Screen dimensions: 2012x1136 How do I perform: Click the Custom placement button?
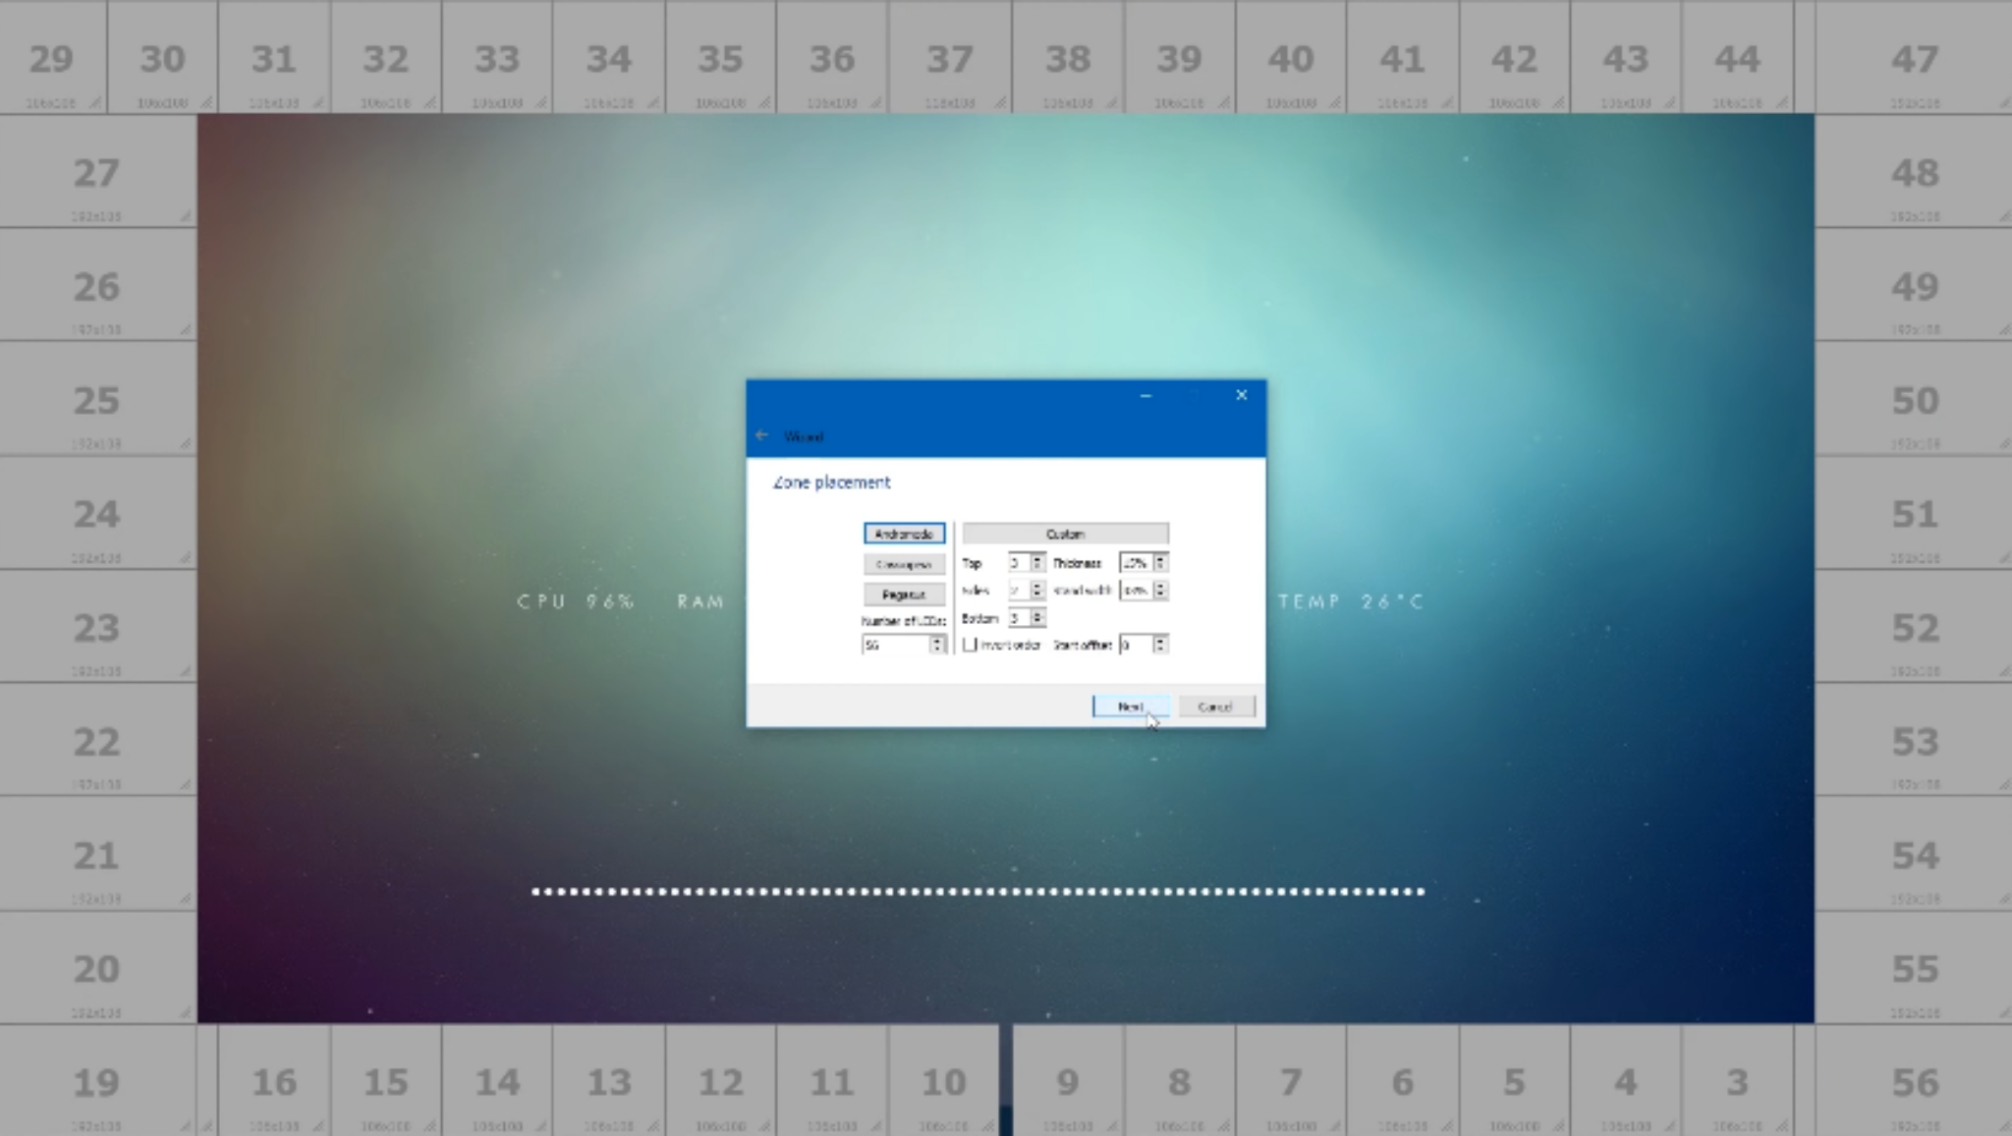[1065, 534]
